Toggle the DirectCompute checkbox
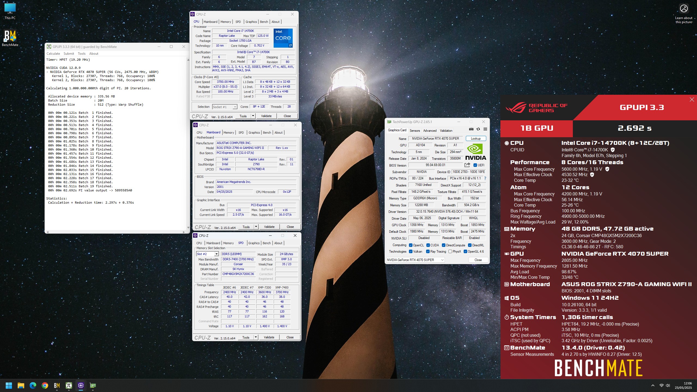The width and height of the screenshot is (697, 392). pyautogui.click(x=444, y=245)
